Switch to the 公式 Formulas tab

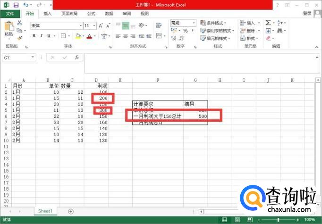tap(91, 14)
